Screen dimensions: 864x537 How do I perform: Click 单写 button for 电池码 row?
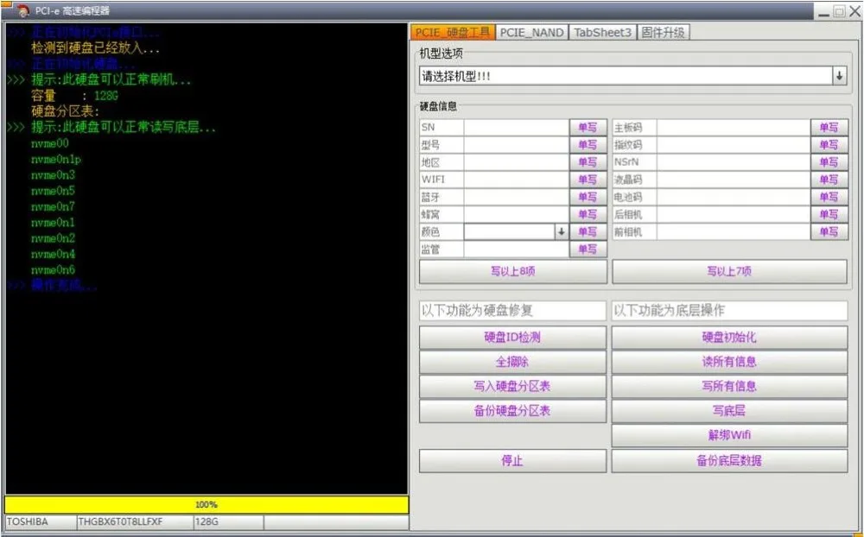tap(829, 197)
